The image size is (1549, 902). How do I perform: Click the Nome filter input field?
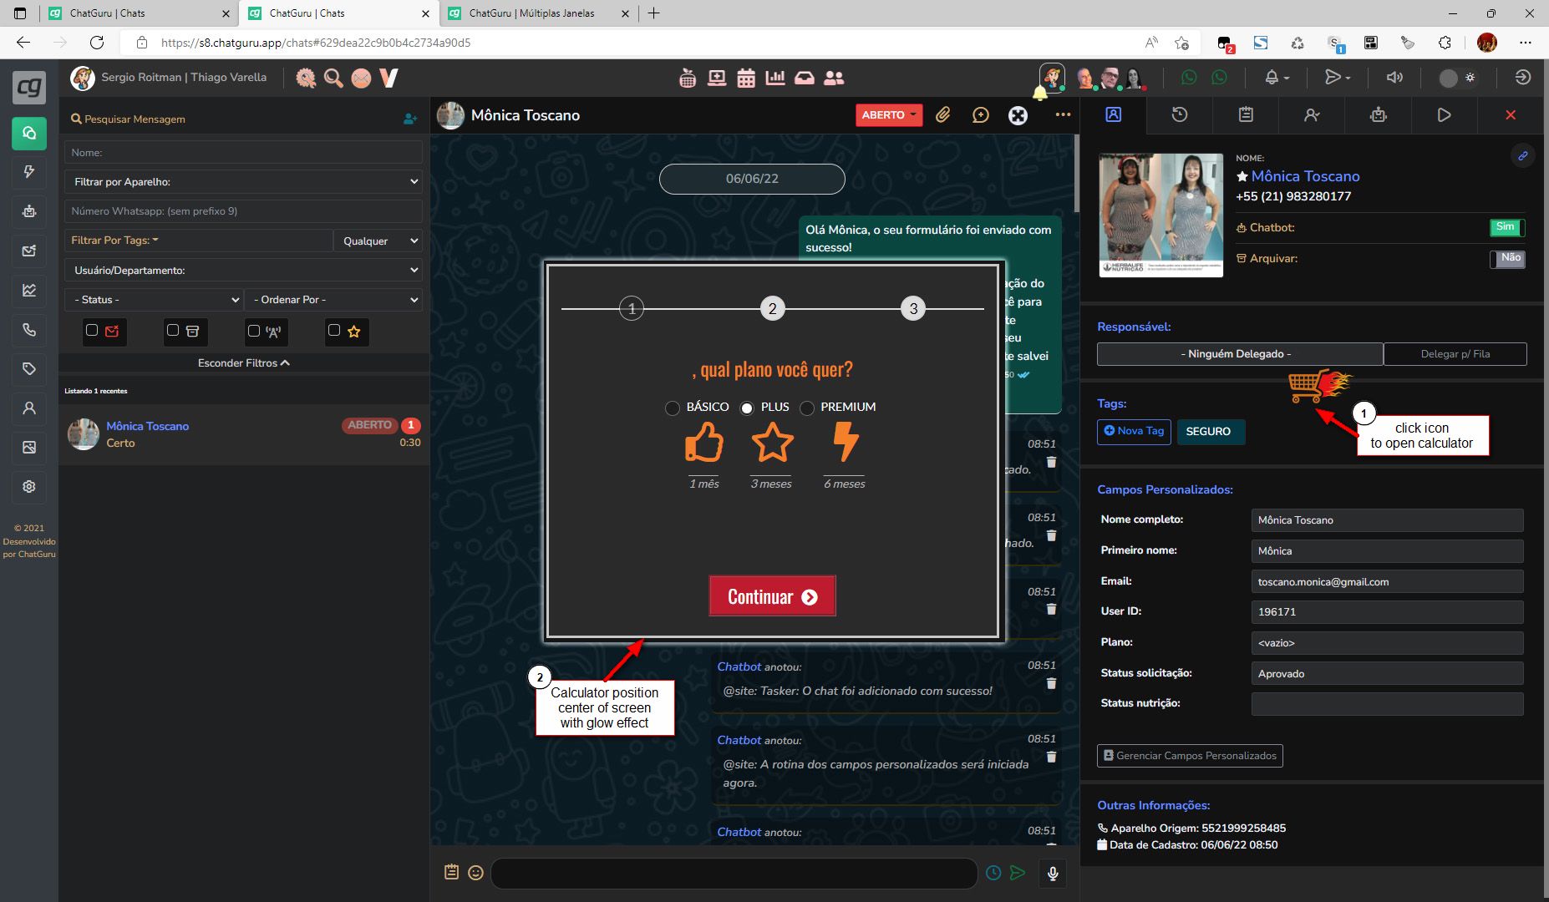(243, 152)
